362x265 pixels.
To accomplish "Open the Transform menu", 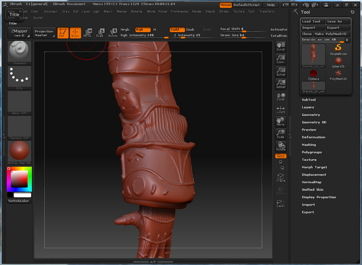I will point(267,11).
